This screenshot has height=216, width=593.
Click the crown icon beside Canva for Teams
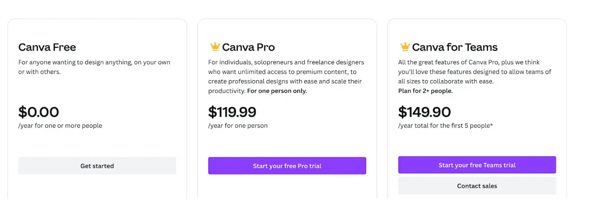pyautogui.click(x=405, y=47)
